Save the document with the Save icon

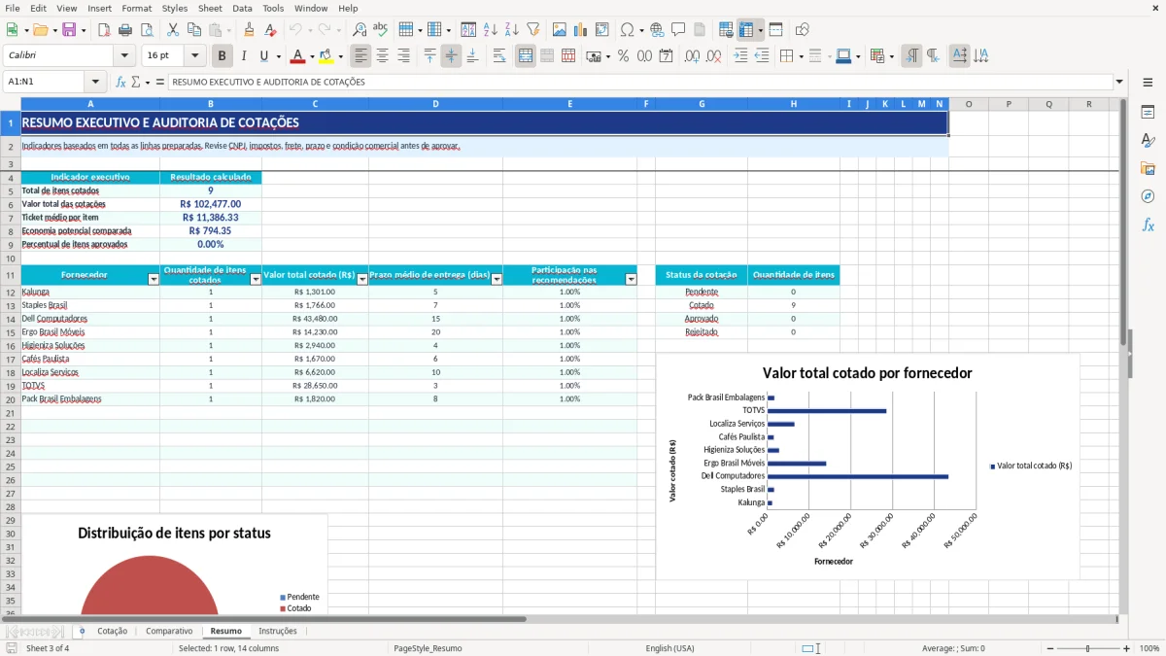[x=69, y=30]
